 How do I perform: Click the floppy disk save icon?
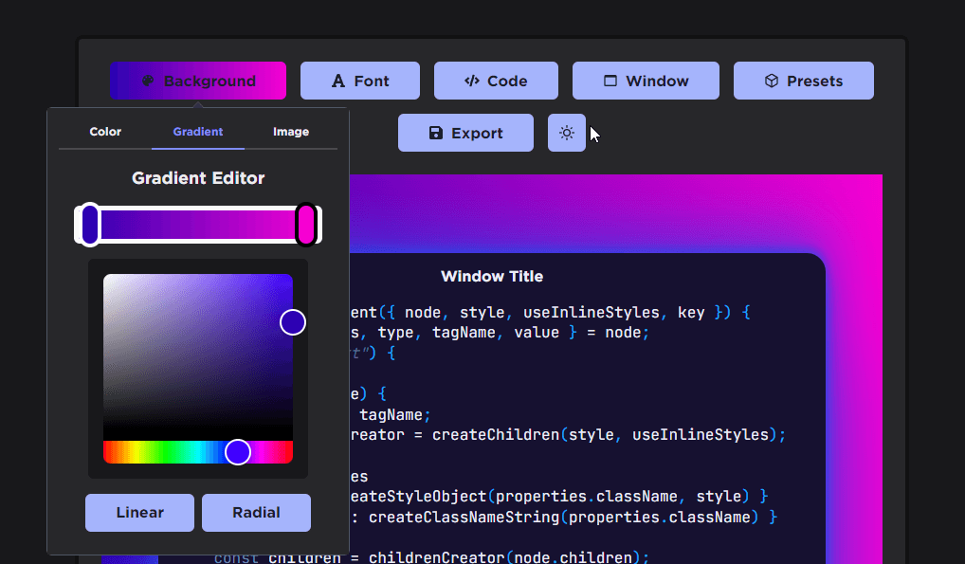(x=436, y=133)
